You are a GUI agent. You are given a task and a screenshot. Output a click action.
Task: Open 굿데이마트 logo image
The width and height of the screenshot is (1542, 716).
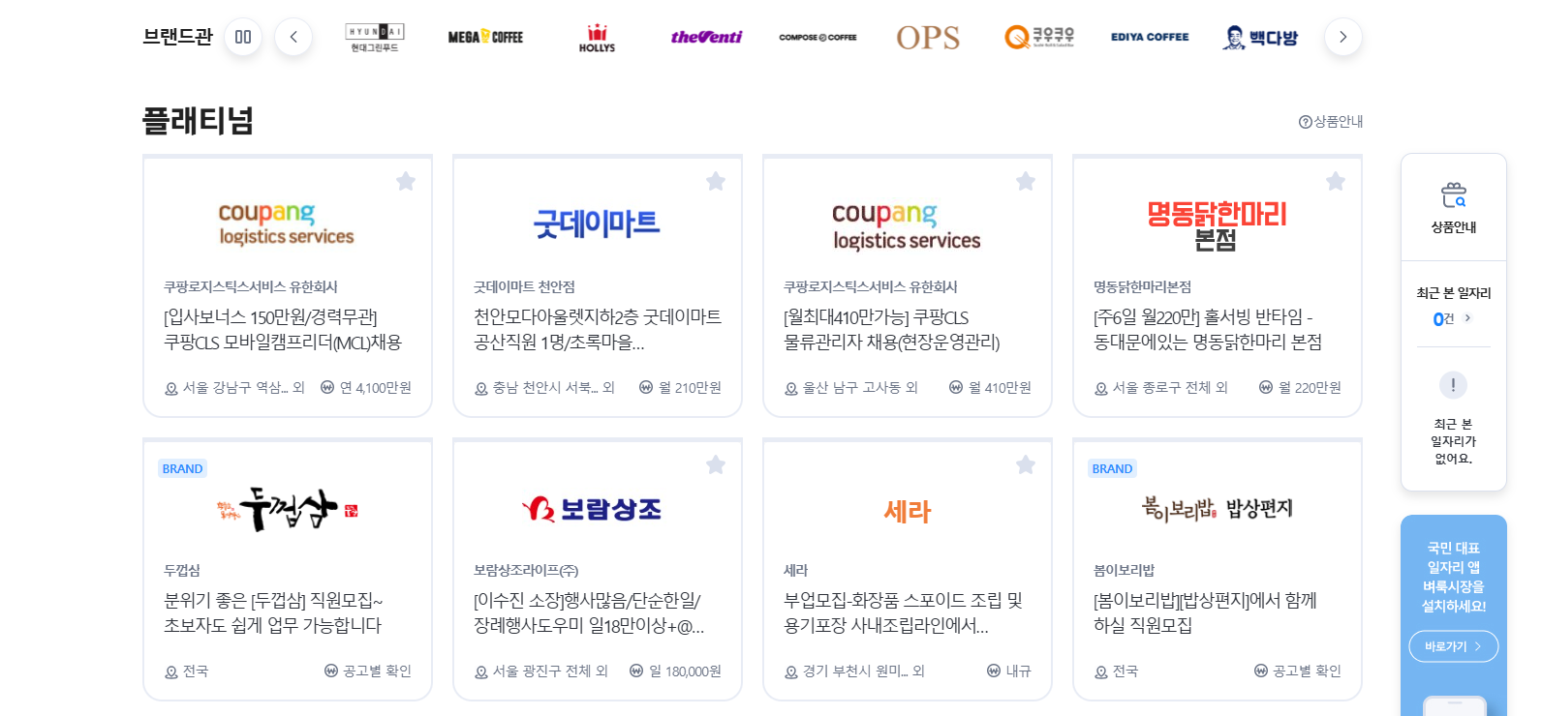point(597,224)
